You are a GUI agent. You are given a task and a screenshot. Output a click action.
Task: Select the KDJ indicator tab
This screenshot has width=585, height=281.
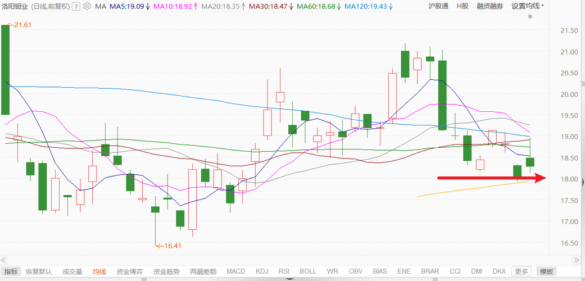click(x=262, y=271)
